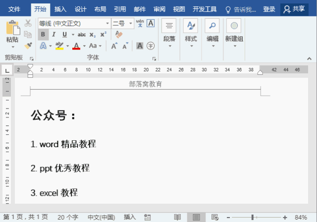
Task: Open the 插入 ribbon tab
Action: 60,9
